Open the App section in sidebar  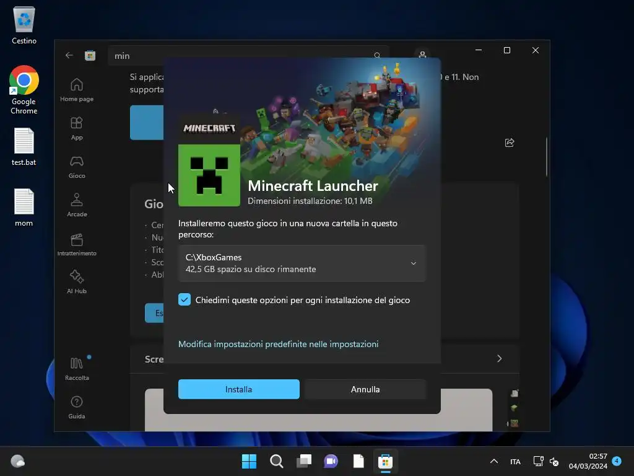[77, 128]
